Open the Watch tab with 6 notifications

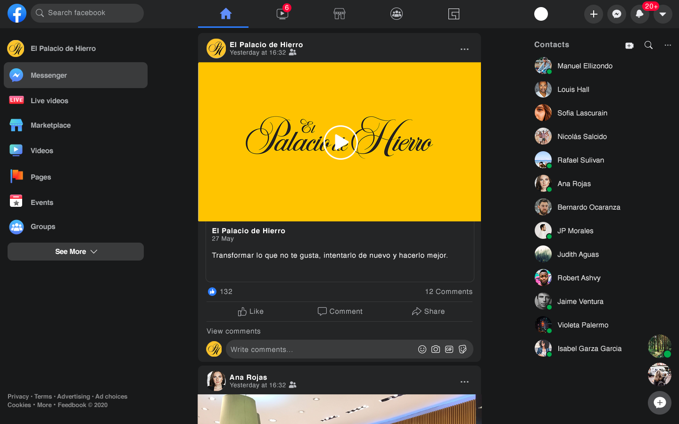point(282,14)
